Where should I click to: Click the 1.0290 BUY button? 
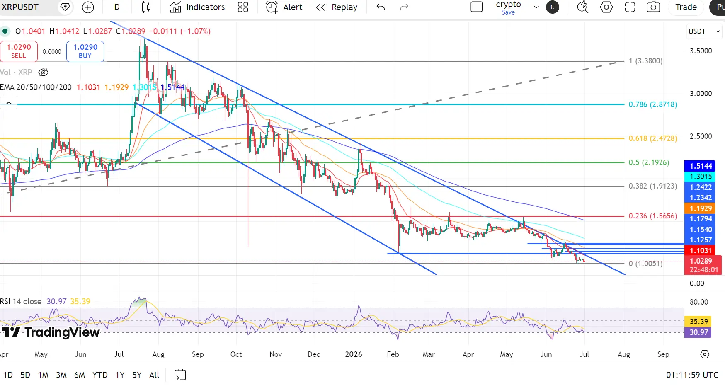85,51
